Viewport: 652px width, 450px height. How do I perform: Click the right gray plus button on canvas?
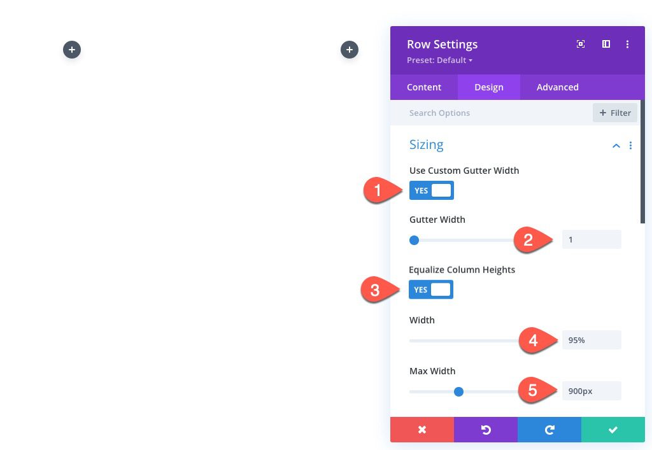tap(350, 49)
